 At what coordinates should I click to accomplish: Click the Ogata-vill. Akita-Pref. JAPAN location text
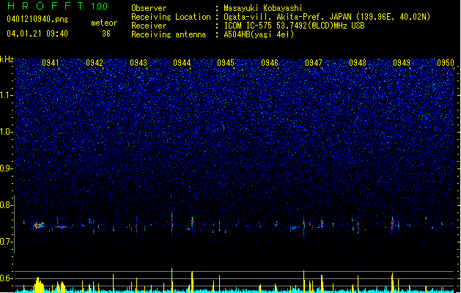pyautogui.click(x=327, y=17)
